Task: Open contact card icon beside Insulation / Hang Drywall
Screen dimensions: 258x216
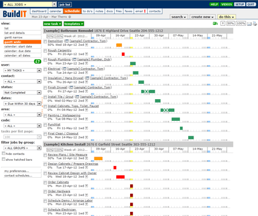Action: tap(87, 78)
